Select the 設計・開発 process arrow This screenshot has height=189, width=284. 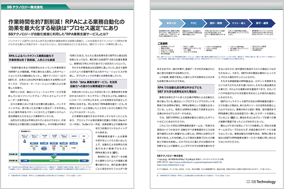pyautogui.click(x=216, y=23)
